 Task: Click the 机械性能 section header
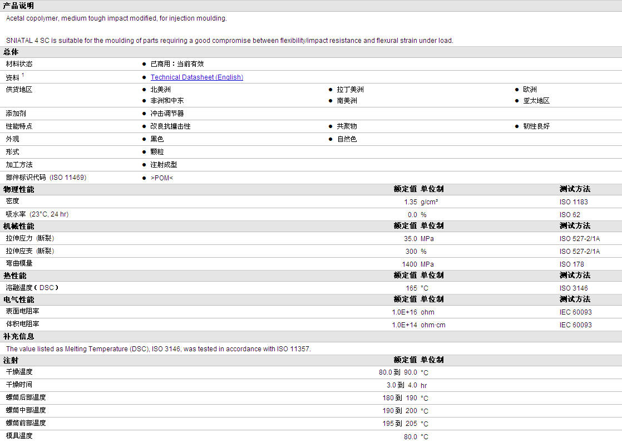point(19,226)
